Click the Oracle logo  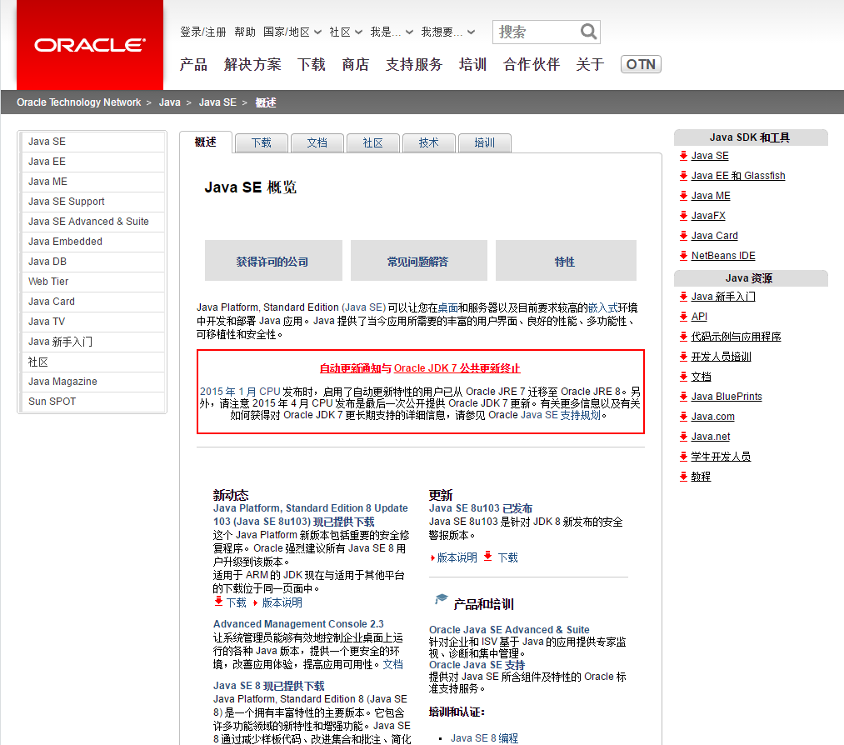point(90,45)
